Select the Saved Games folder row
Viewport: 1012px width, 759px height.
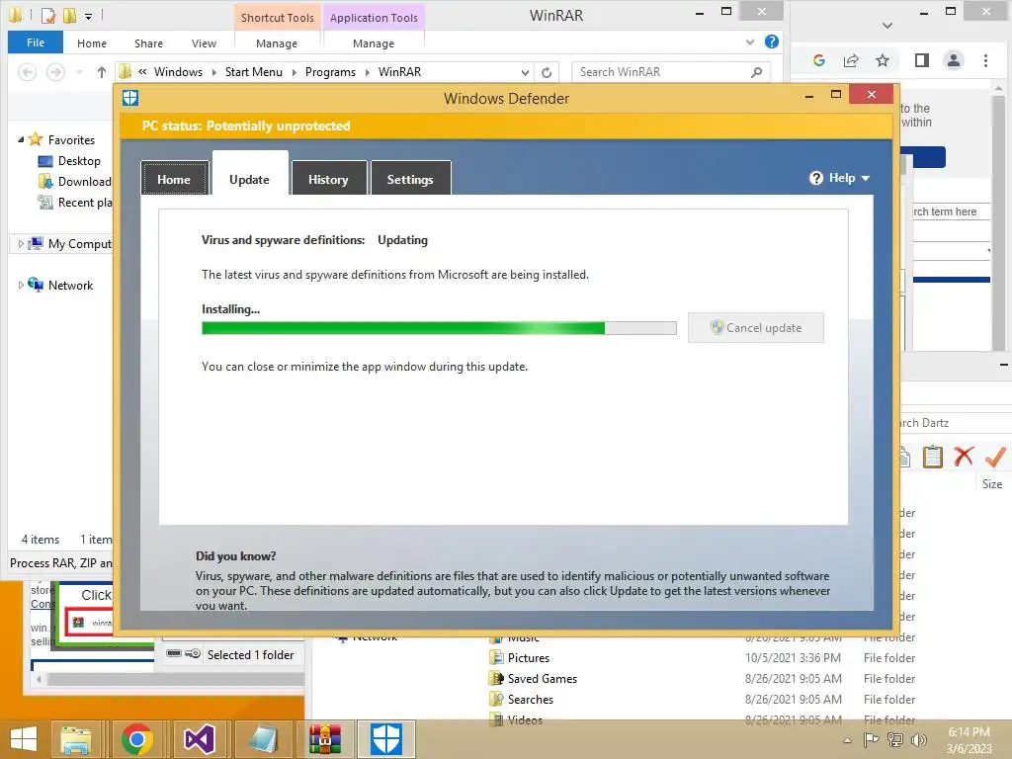pyautogui.click(x=703, y=678)
